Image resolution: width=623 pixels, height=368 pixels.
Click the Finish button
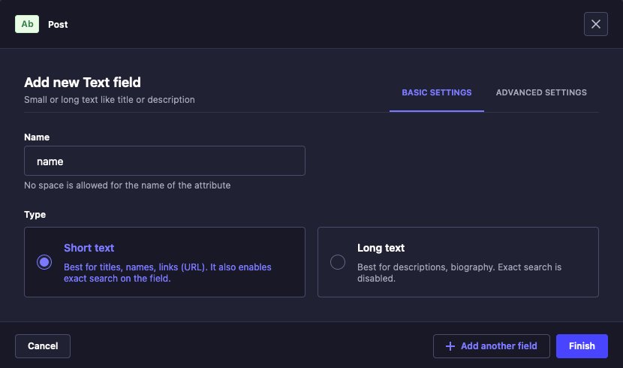582,346
